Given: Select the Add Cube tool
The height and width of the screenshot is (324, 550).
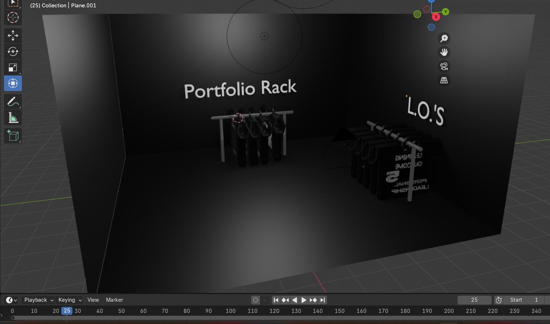Looking at the screenshot, I should point(13,136).
